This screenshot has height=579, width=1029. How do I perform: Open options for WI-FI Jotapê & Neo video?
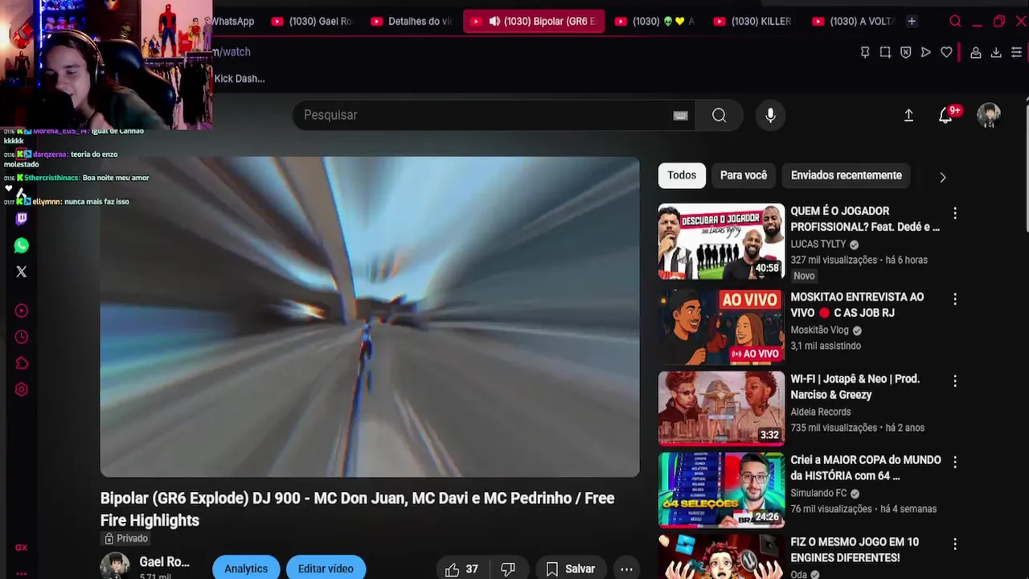(x=955, y=381)
